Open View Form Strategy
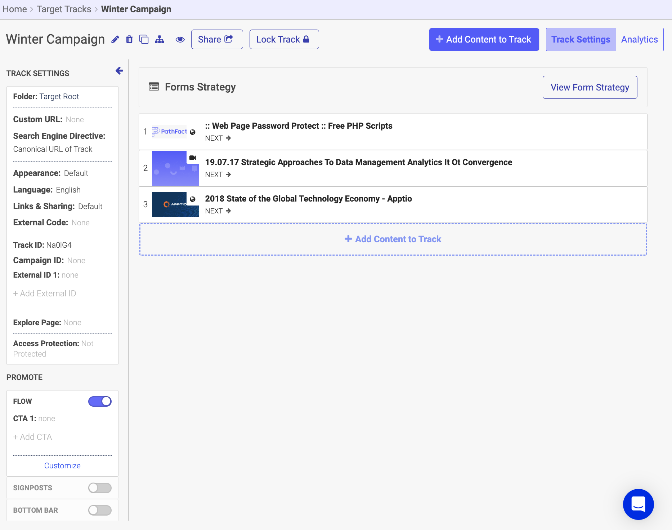This screenshot has width=672, height=530. [x=590, y=87]
